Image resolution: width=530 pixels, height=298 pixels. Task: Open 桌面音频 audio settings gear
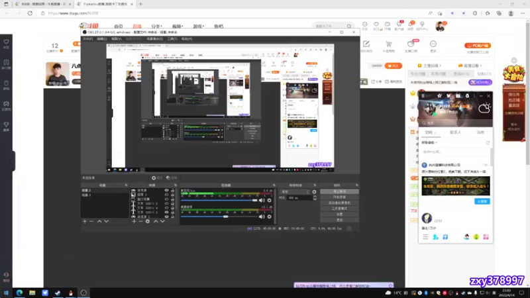(270, 217)
